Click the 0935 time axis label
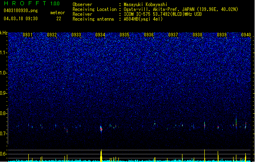Screen dimensions: 255x162 pos(124,35)
